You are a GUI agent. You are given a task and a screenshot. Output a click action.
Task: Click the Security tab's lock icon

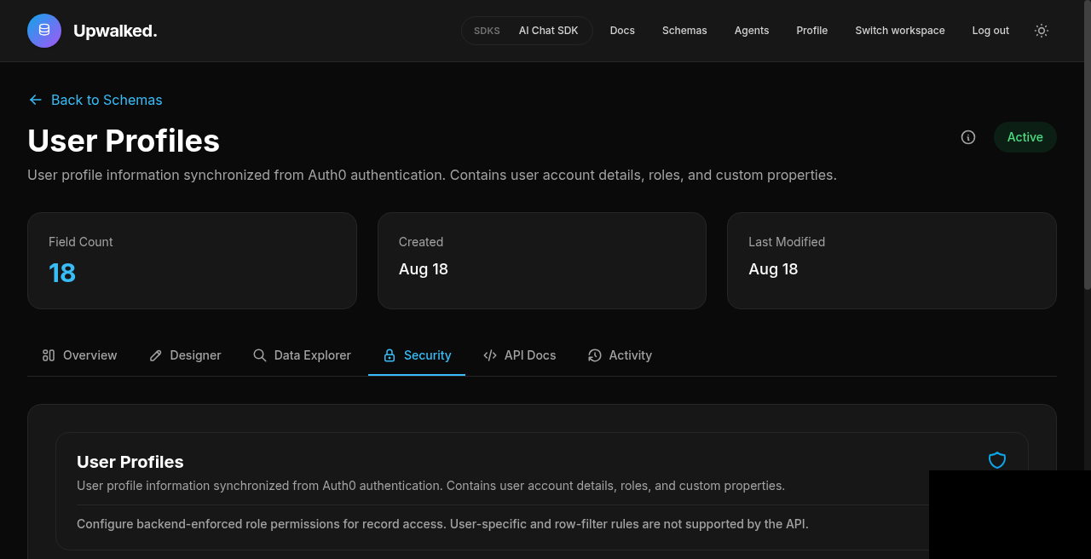coord(390,355)
